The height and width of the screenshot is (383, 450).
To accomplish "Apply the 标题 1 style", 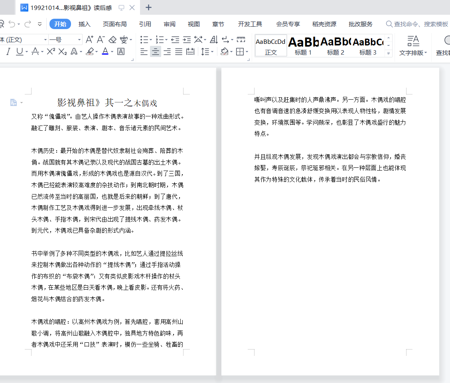I will point(303,45).
